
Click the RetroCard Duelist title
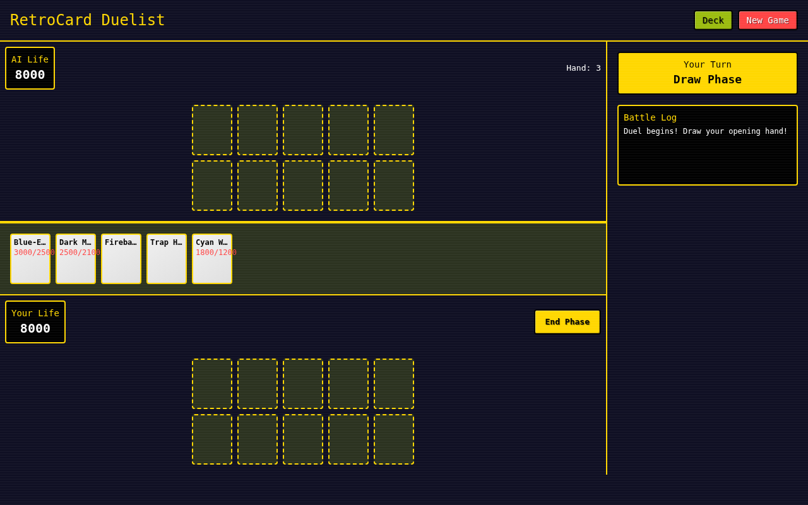(87, 20)
